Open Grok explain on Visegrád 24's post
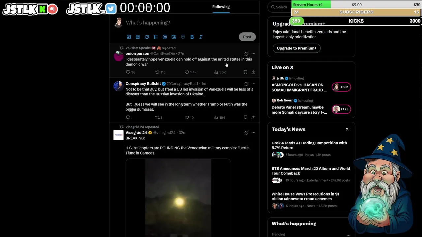The image size is (422, 237). pyautogui.click(x=246, y=133)
